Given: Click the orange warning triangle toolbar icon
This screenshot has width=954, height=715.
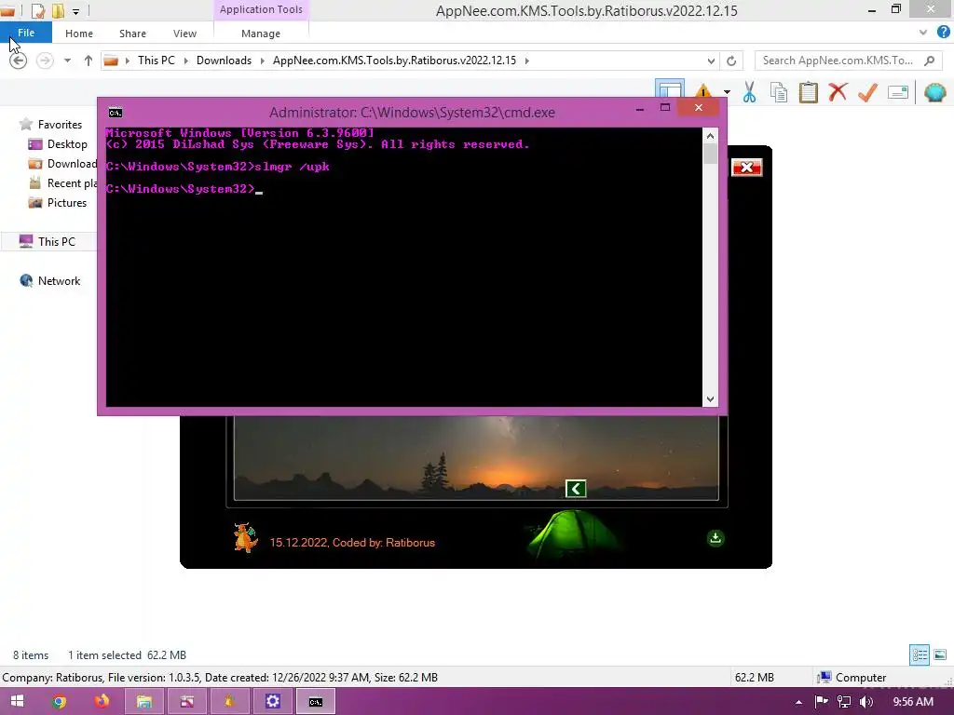Looking at the screenshot, I should click(x=702, y=91).
